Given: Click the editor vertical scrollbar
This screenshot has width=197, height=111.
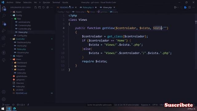Looking at the screenshot, I should tap(196, 42).
